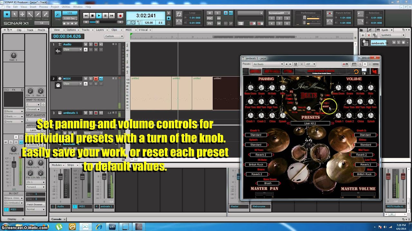The image size is (412, 231).
Task: Toggle PDC override button
Action: pyautogui.click(x=210, y=18)
